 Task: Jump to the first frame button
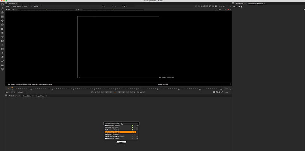99,92
